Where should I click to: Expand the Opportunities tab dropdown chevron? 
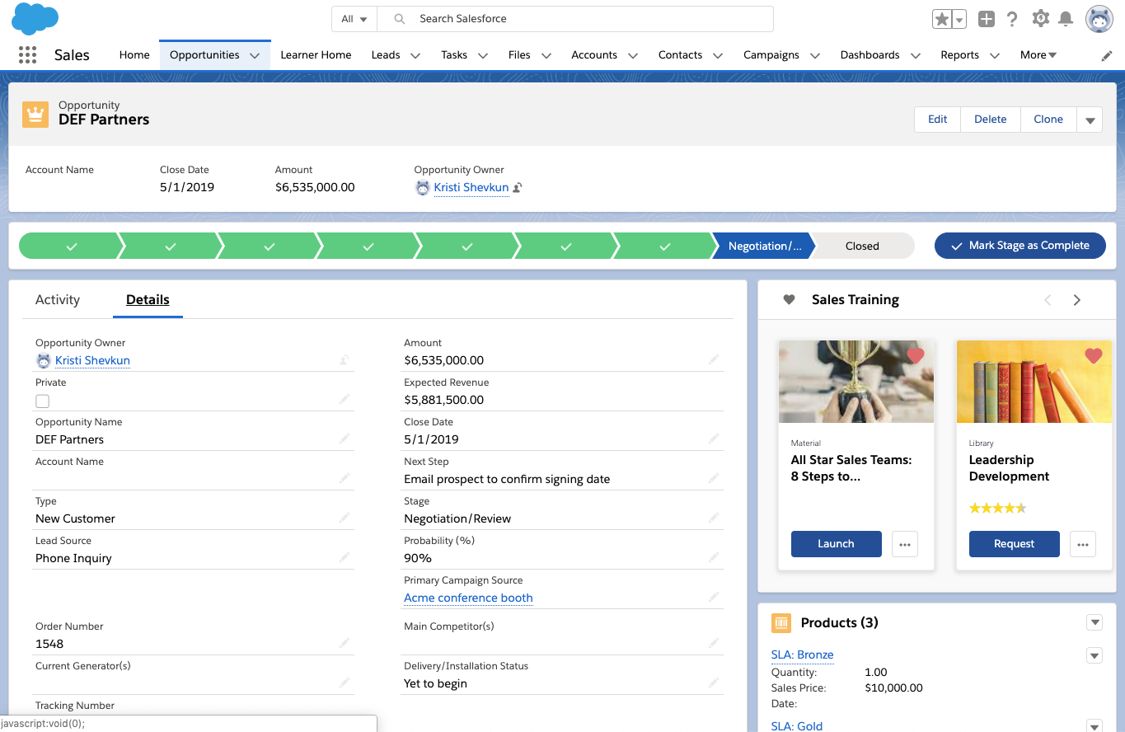click(x=255, y=55)
